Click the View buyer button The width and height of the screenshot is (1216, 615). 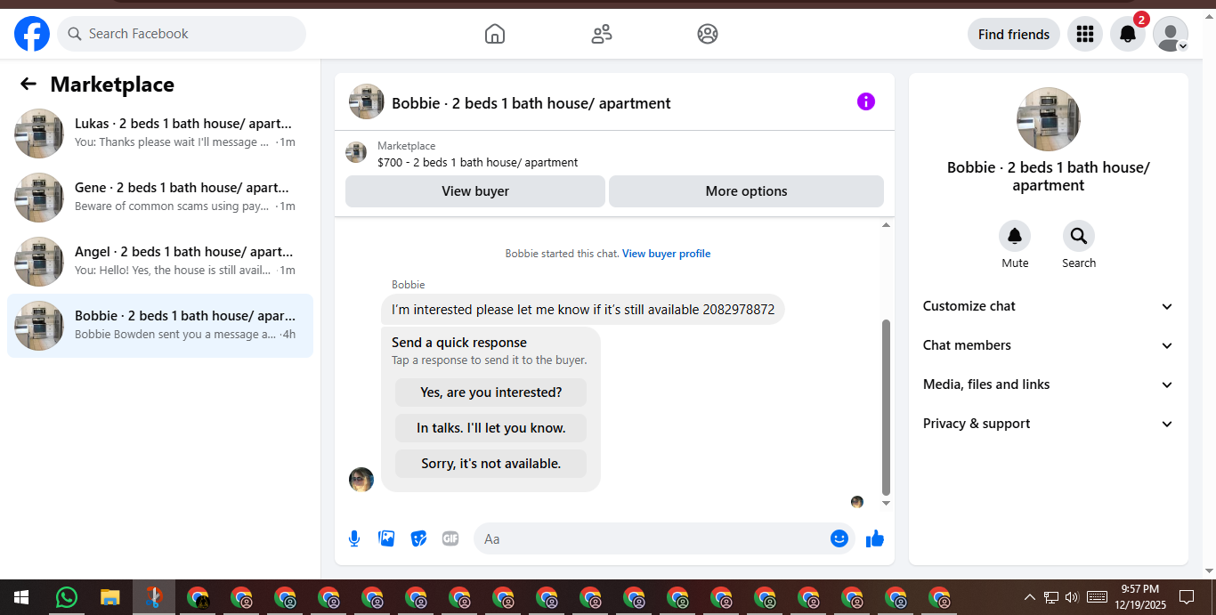[475, 191]
